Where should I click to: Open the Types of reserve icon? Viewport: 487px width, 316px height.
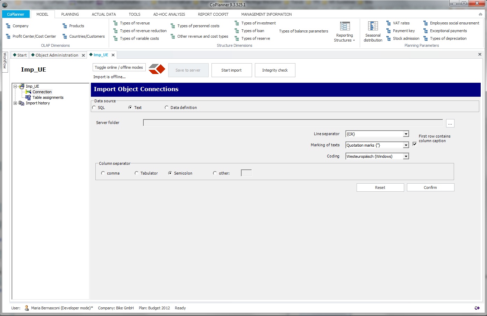coord(237,38)
